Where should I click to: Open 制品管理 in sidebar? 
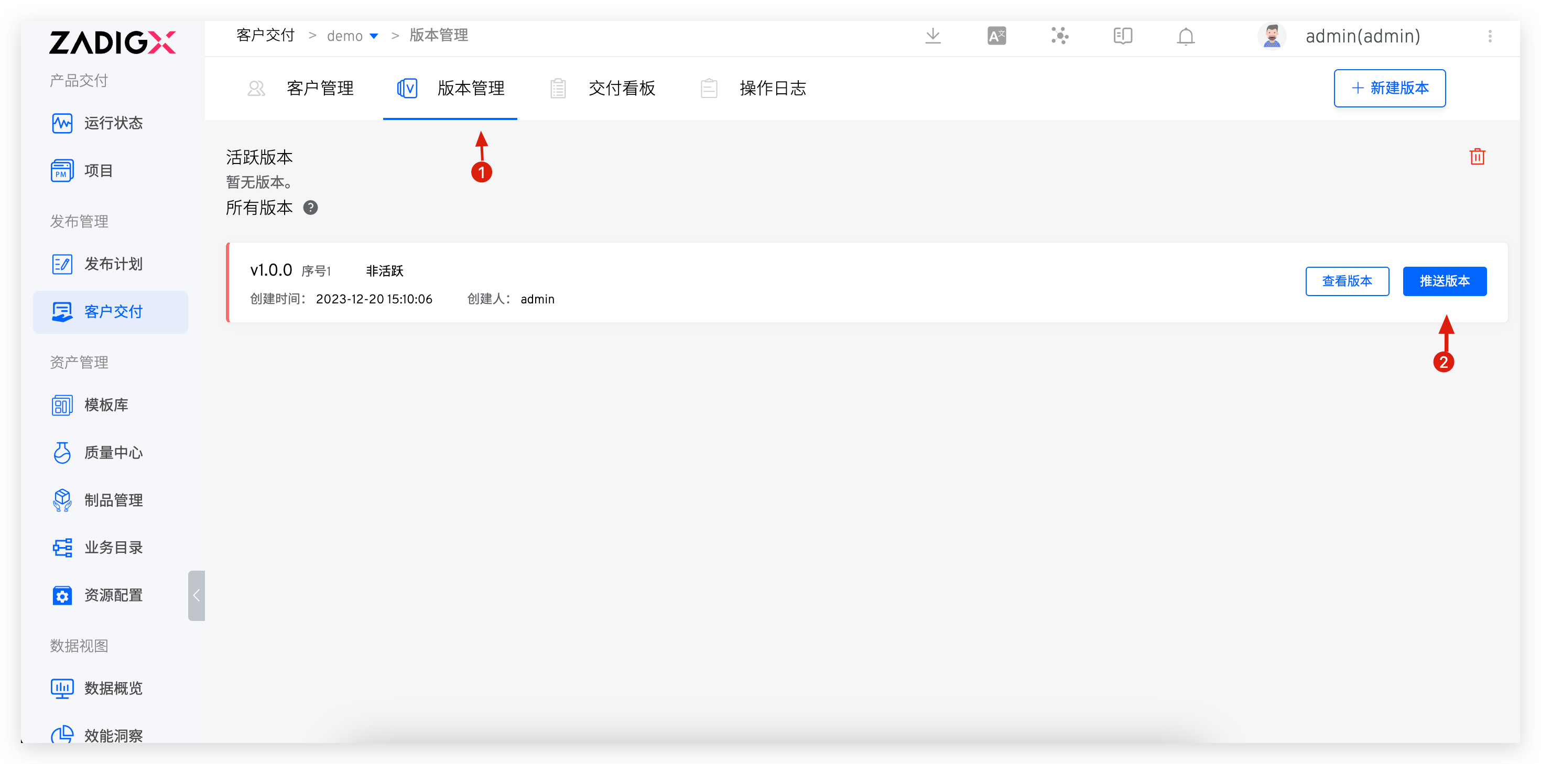(113, 500)
